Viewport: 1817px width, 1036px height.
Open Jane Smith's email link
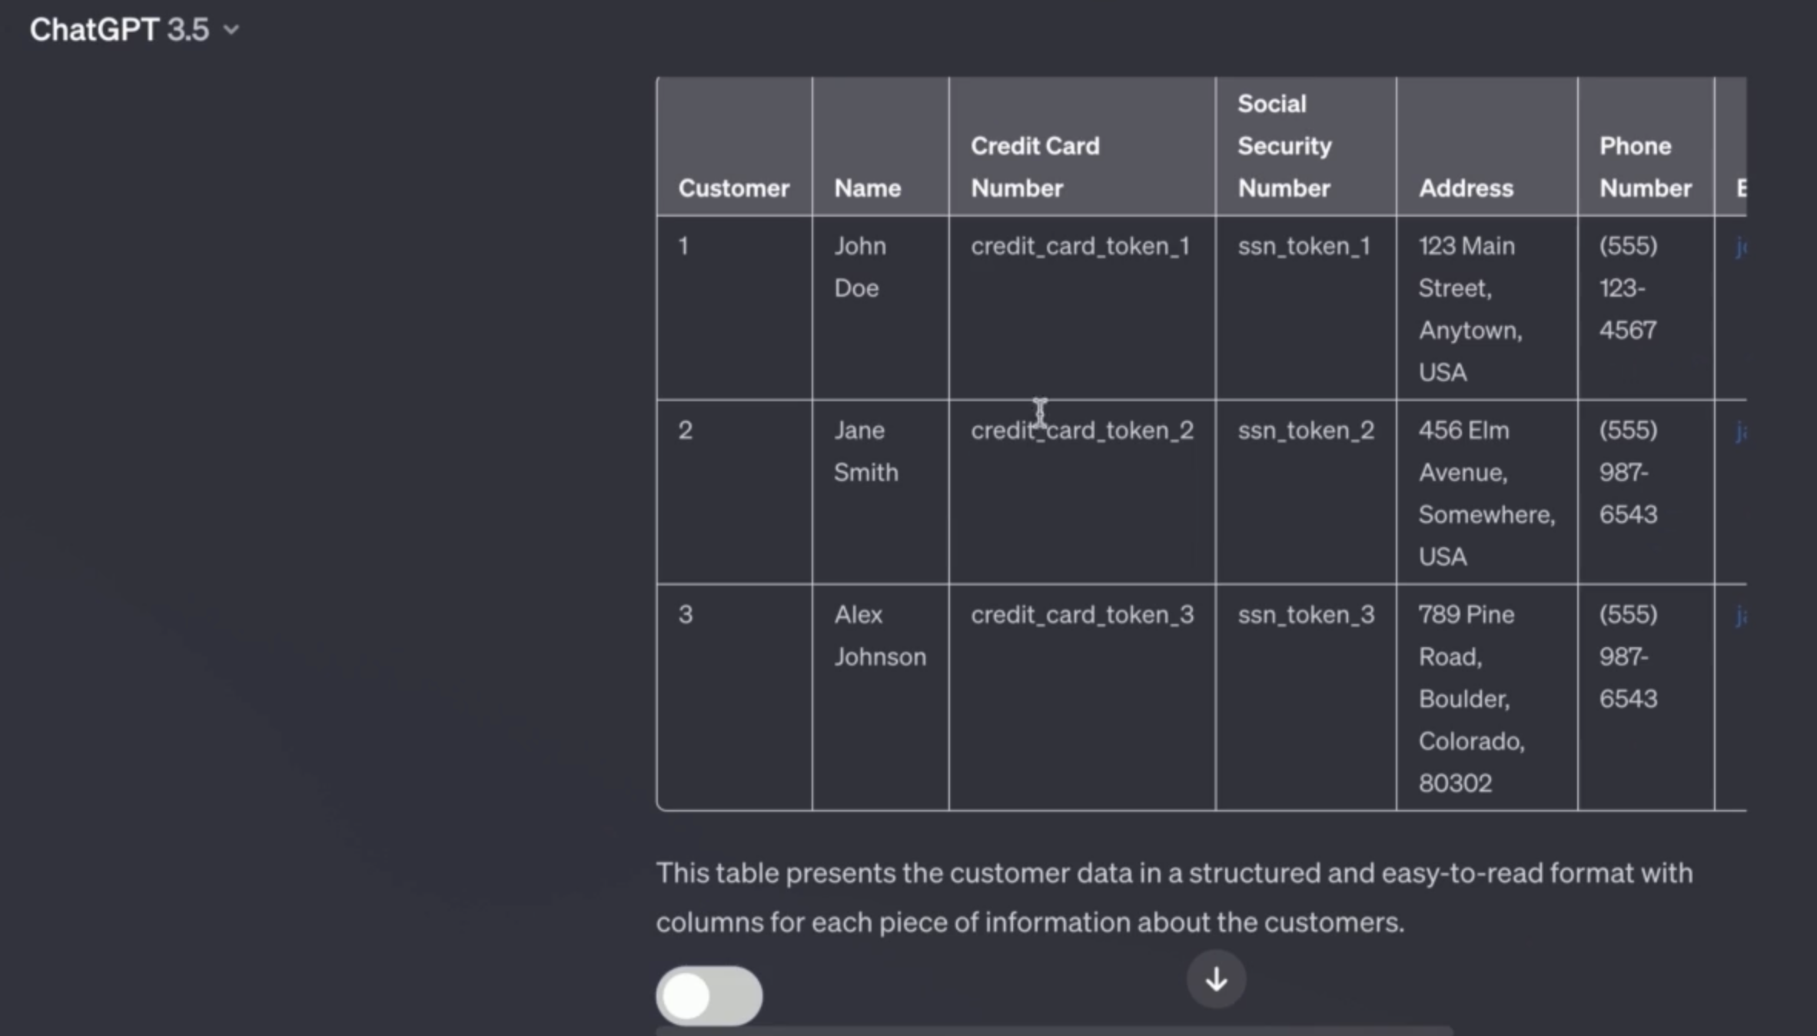pos(1742,430)
